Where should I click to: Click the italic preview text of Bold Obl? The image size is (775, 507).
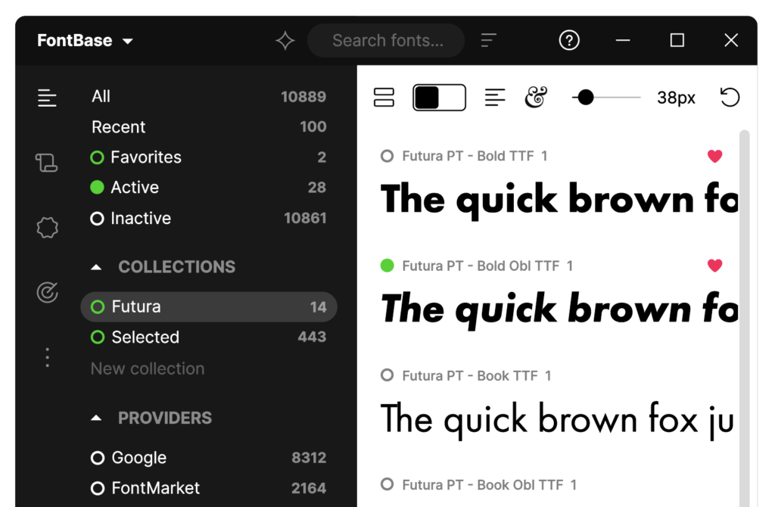(x=559, y=309)
